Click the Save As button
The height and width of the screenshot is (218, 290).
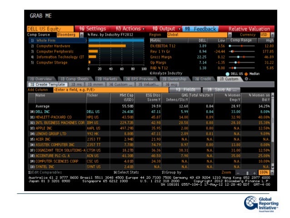pos(221,90)
